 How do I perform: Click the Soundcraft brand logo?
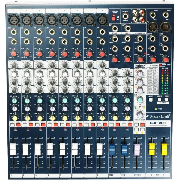[x=158, y=116]
